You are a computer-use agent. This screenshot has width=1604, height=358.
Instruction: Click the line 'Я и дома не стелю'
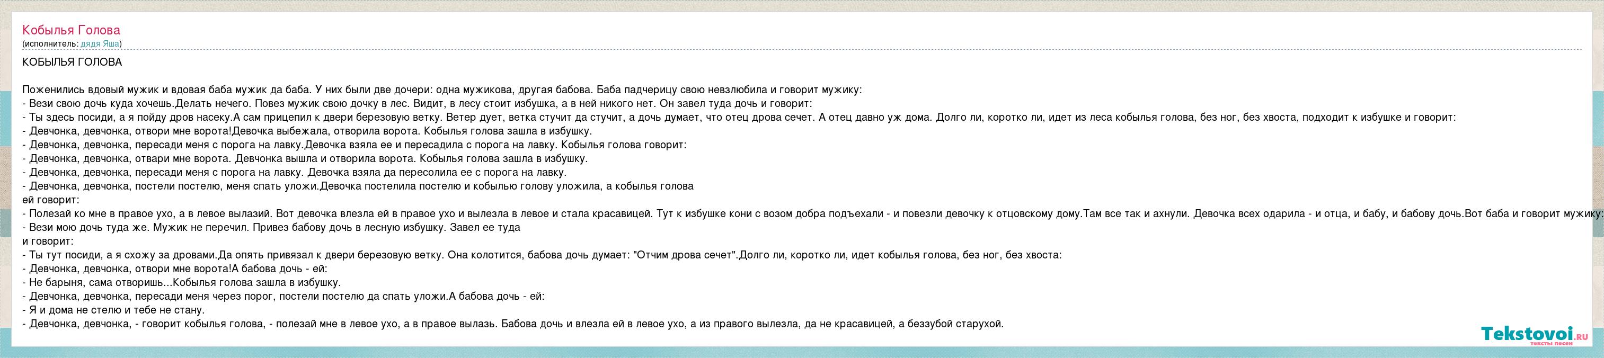(x=113, y=309)
